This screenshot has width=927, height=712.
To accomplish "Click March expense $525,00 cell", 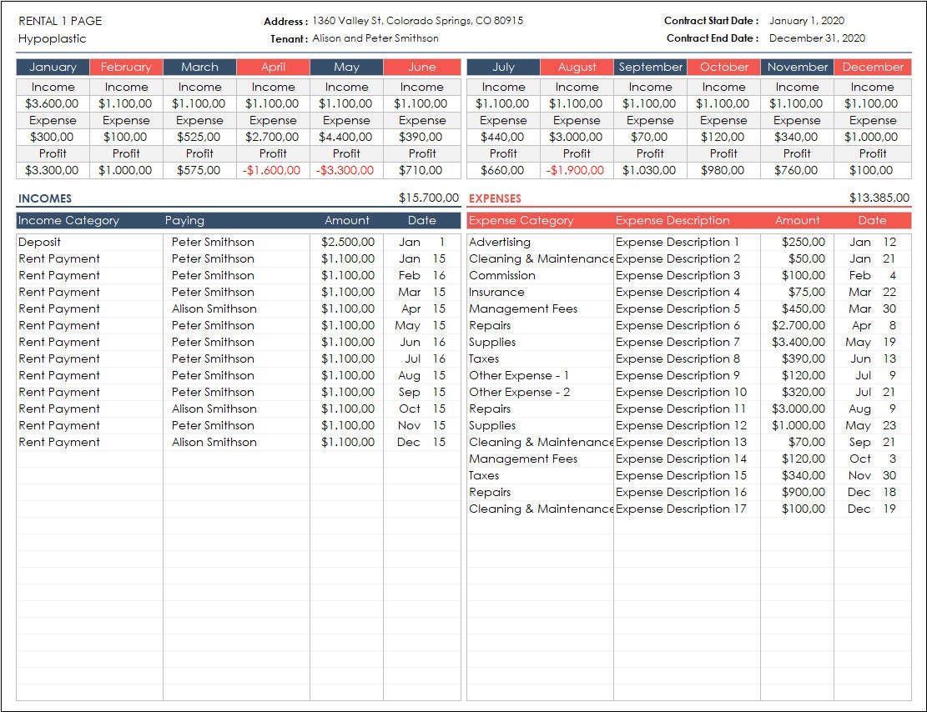I will (x=199, y=137).
